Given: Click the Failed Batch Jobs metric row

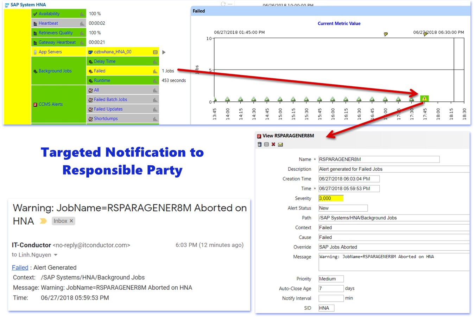Looking at the screenshot, I should pyautogui.click(x=109, y=99).
